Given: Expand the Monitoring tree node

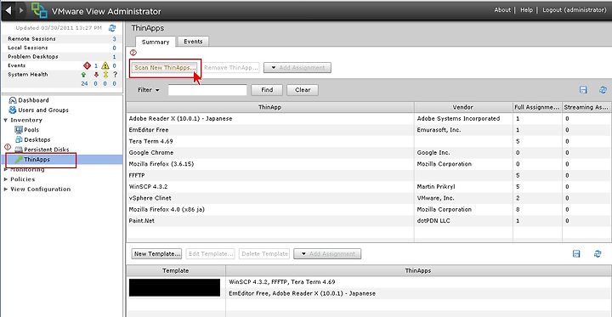Looking at the screenshot, I should coord(5,169).
